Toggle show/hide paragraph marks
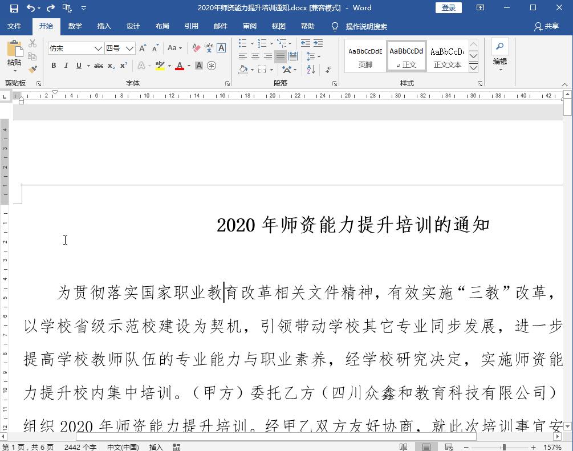This screenshot has height=451, width=573. pos(328,69)
